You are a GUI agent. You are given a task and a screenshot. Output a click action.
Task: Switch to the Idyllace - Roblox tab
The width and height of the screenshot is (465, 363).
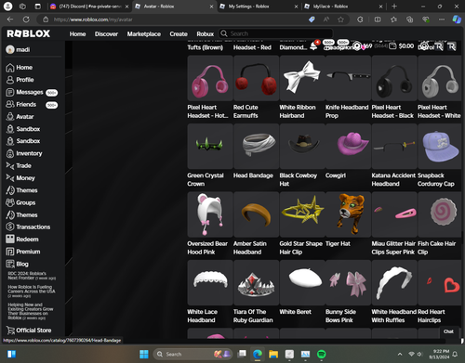click(x=343, y=6)
